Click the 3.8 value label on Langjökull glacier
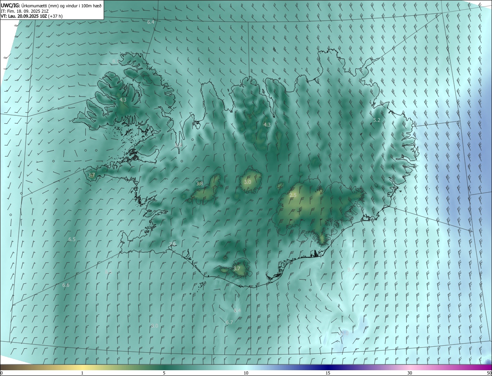 (x=199, y=184)
